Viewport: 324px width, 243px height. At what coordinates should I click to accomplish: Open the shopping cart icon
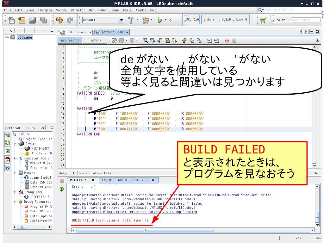coord(263,20)
